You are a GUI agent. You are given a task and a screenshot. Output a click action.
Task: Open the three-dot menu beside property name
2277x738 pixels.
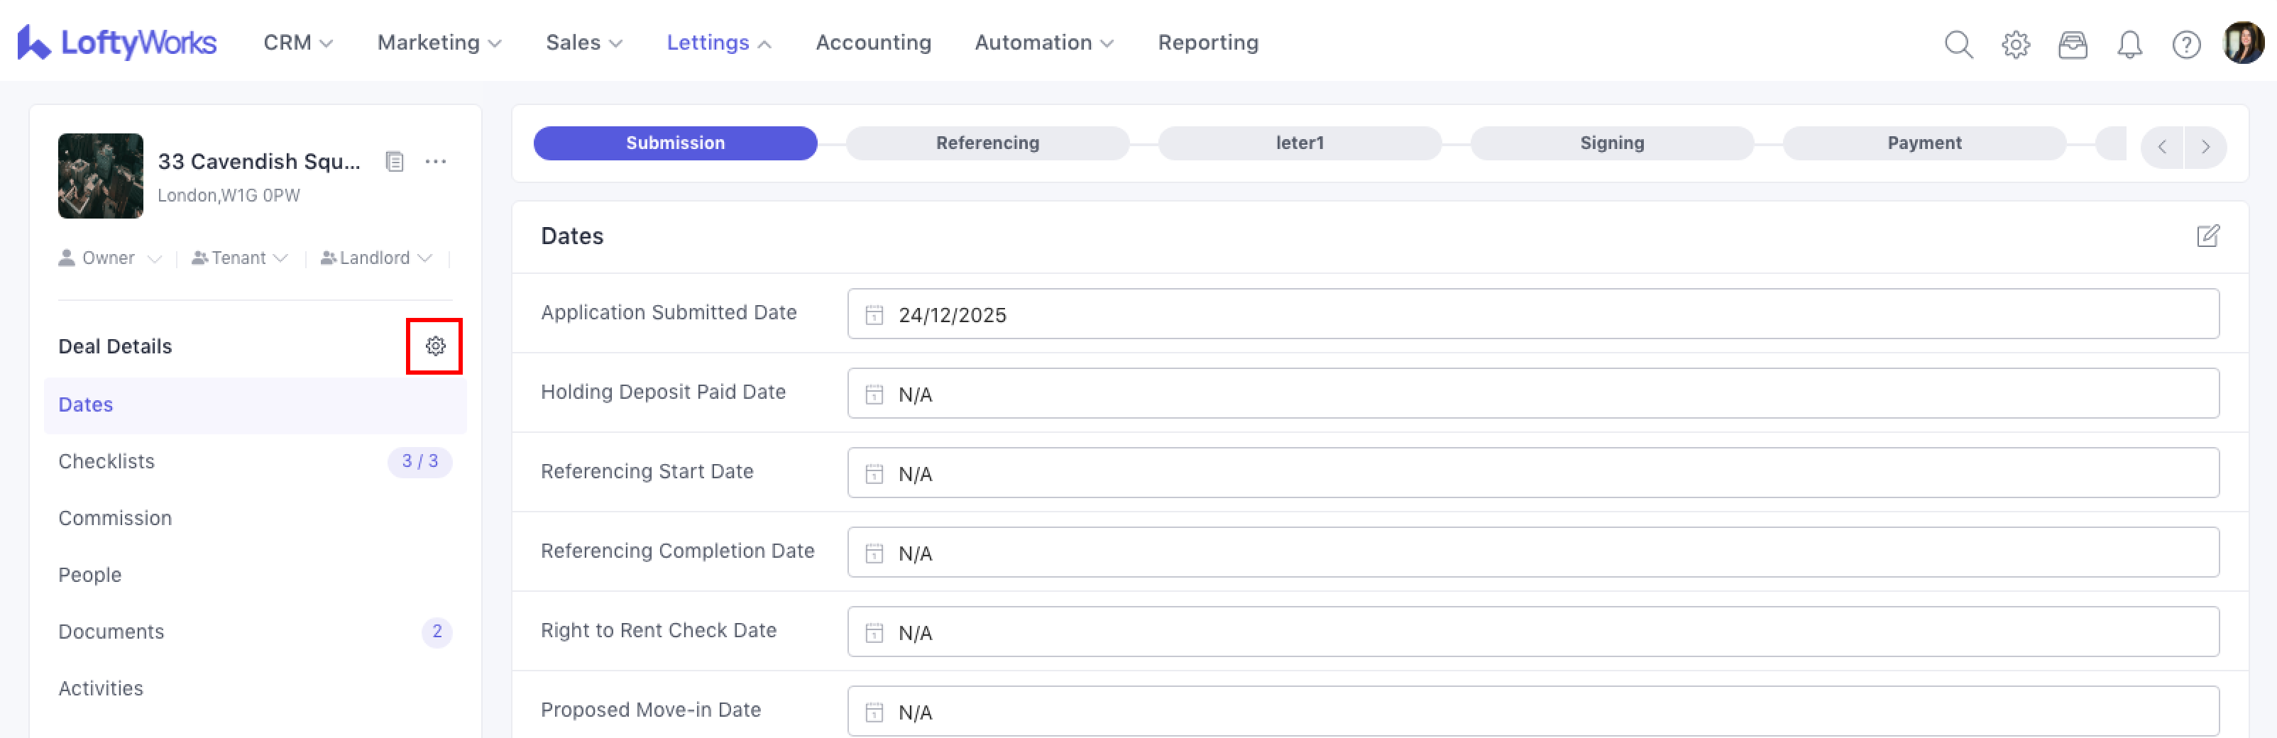(436, 162)
